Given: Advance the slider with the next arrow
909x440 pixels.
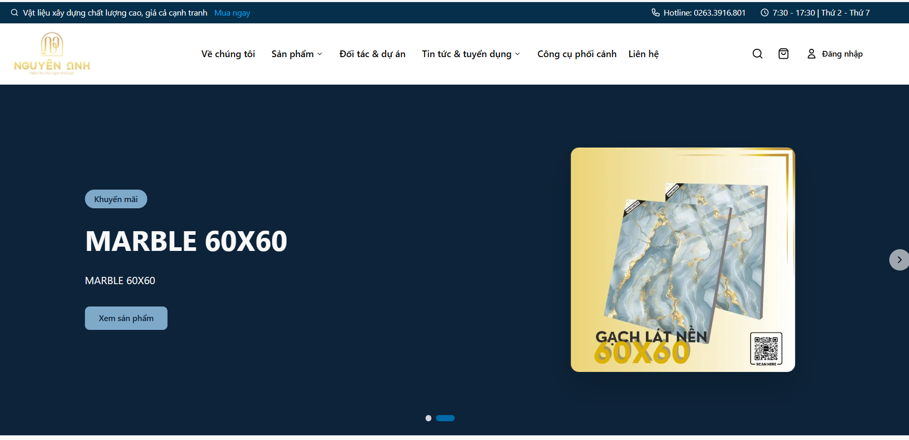Looking at the screenshot, I should (899, 260).
